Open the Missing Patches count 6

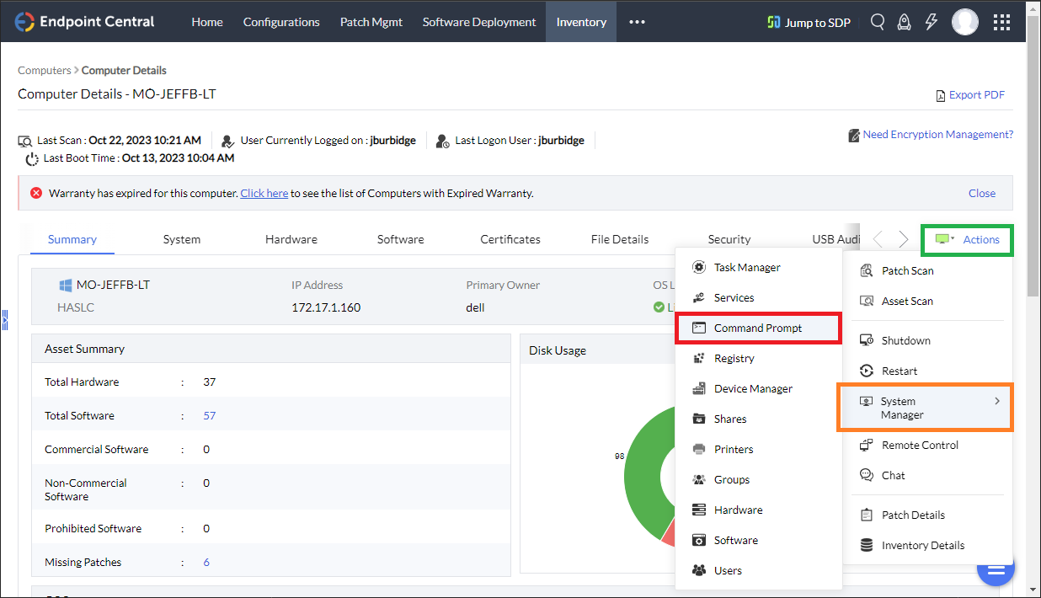pyautogui.click(x=206, y=562)
